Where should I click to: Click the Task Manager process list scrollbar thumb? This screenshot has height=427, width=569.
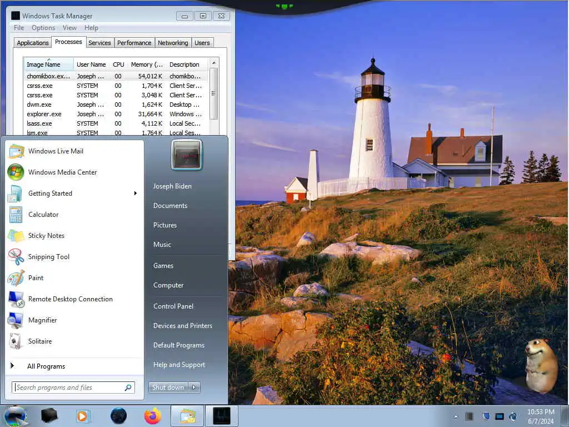tap(214, 93)
